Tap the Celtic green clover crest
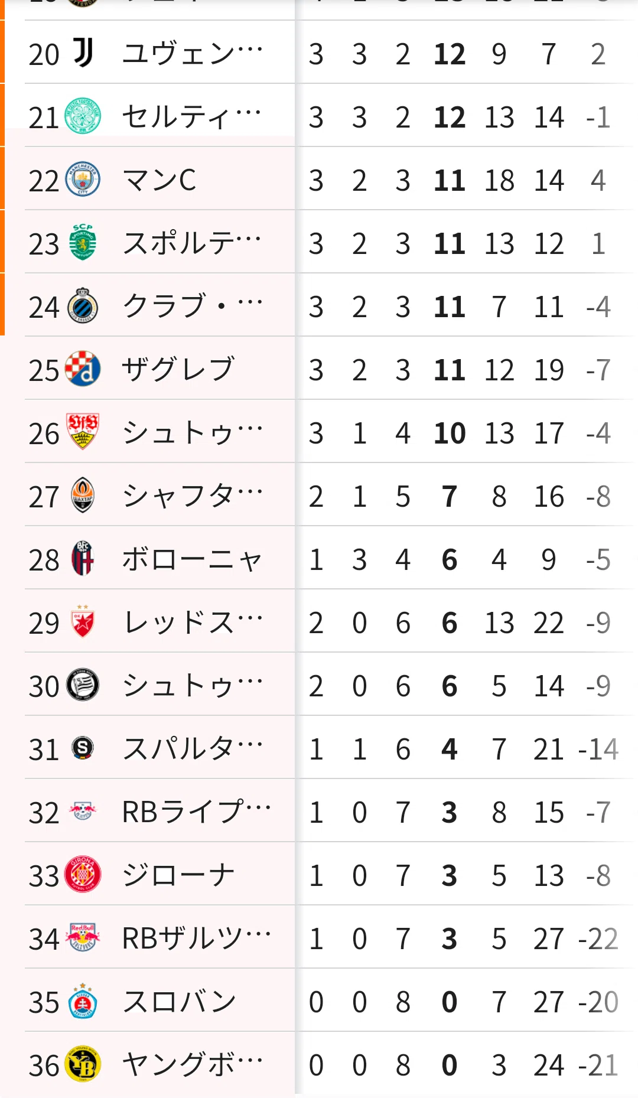 [83, 116]
